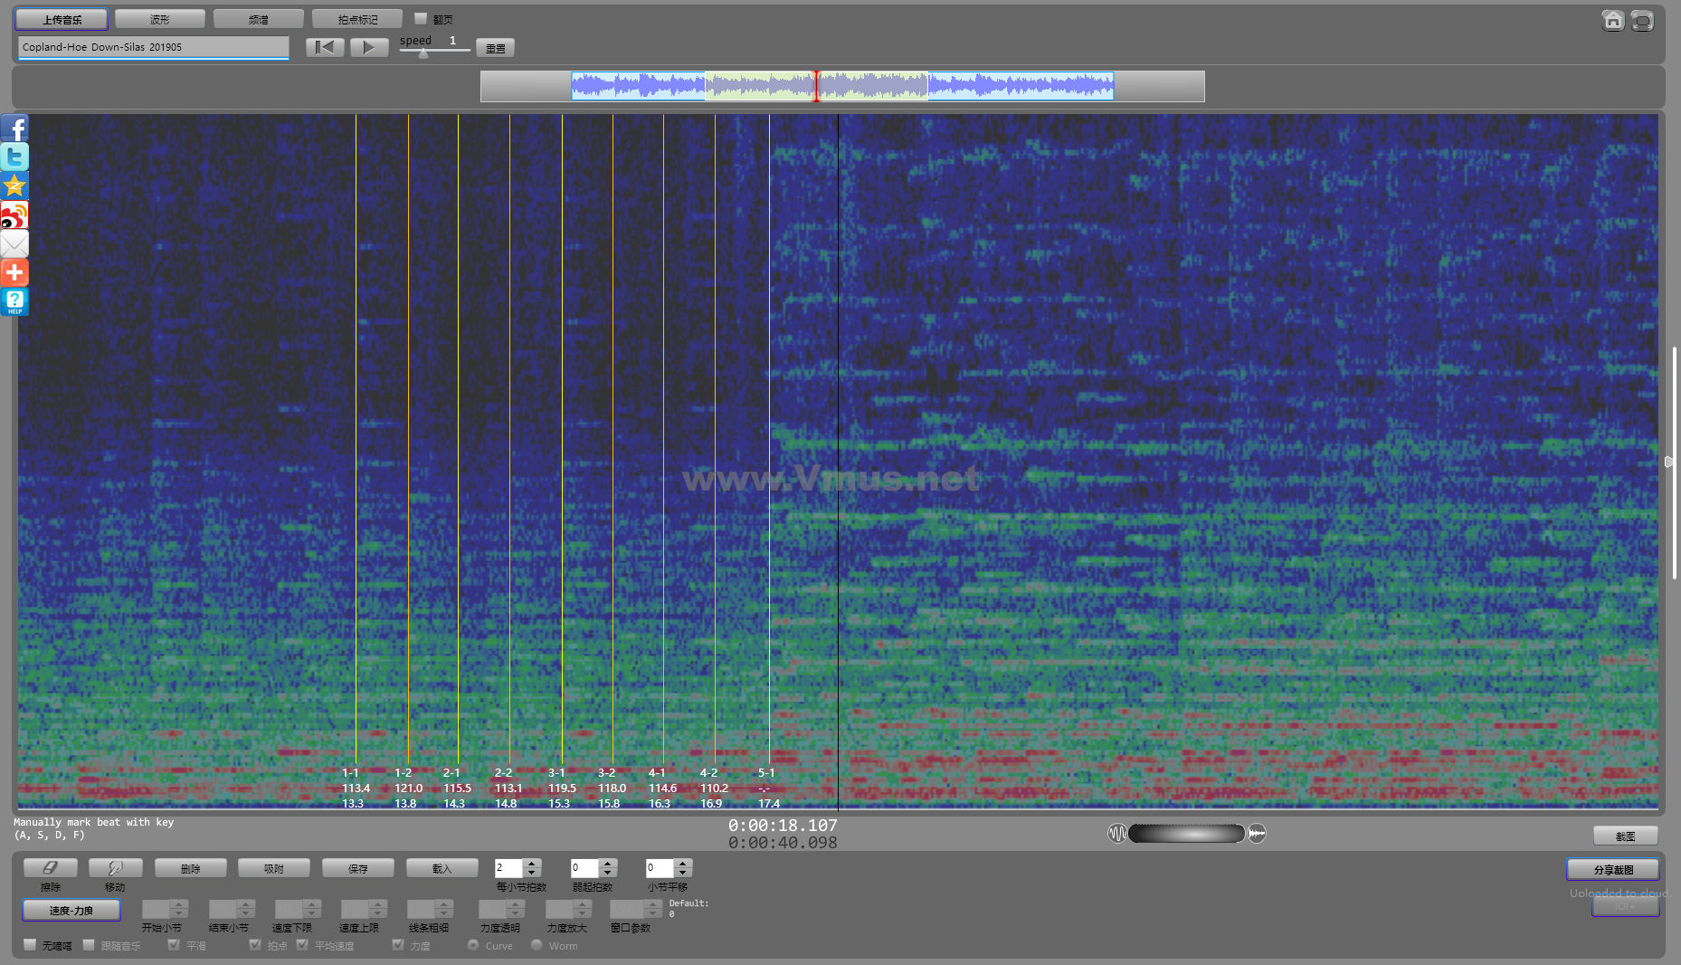Click the 速度-力度 tempo-dynamics button
The height and width of the screenshot is (965, 1681).
(71, 910)
